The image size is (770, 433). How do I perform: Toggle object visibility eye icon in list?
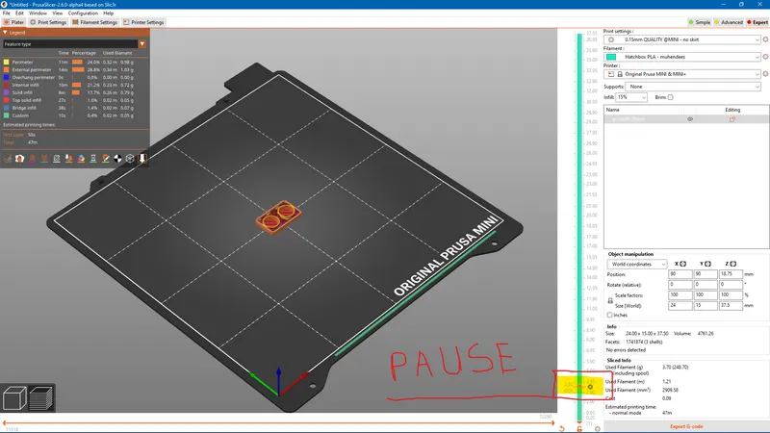[x=690, y=119]
